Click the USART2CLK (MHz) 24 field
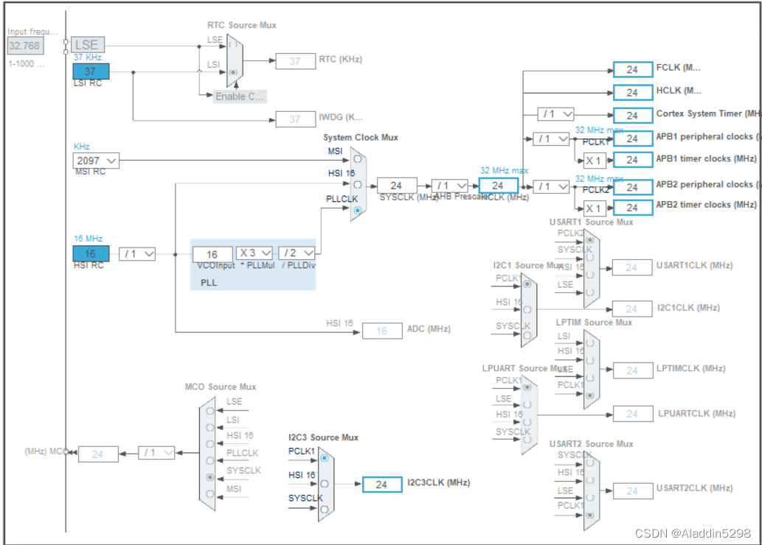This screenshot has width=762, height=545. (x=633, y=491)
